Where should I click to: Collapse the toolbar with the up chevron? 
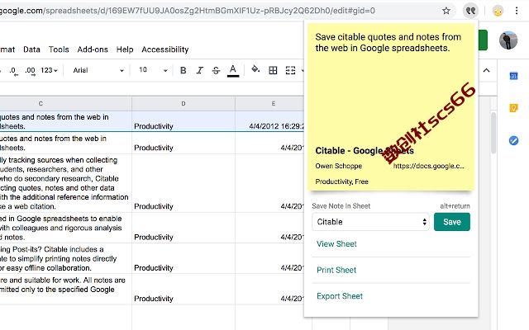(486, 70)
